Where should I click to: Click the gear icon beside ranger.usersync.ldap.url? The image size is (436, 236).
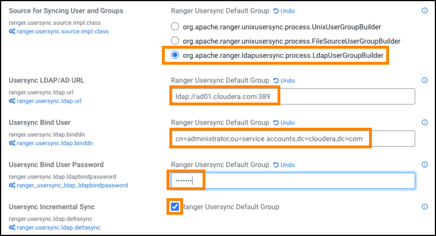(x=11, y=101)
